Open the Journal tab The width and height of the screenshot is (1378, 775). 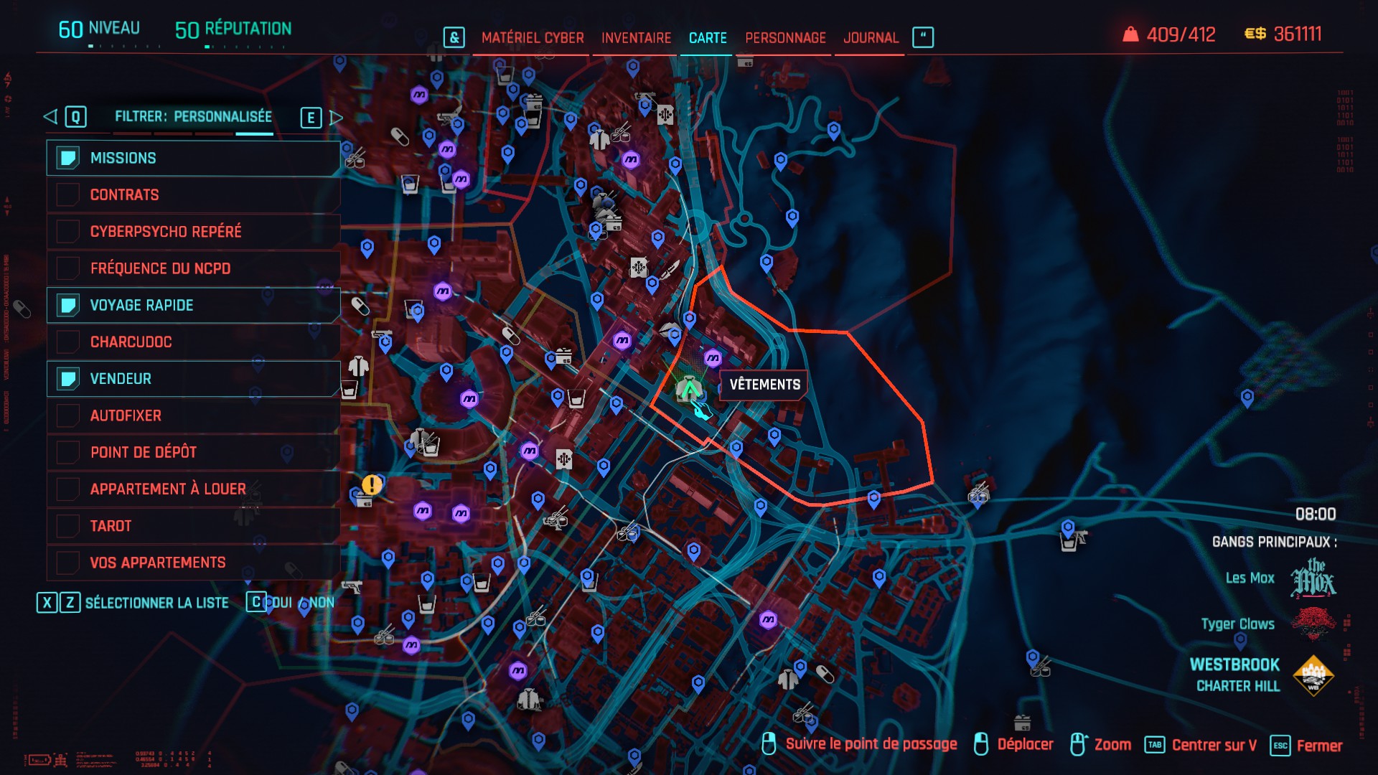tap(871, 38)
